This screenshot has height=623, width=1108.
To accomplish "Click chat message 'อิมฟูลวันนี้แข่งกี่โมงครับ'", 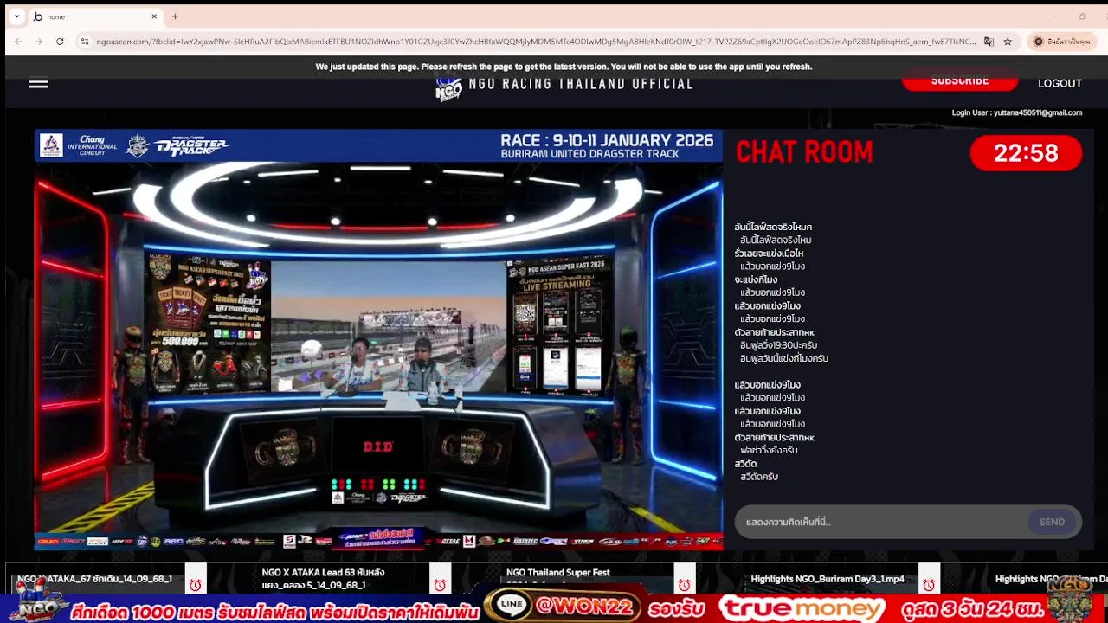I will click(x=784, y=358).
